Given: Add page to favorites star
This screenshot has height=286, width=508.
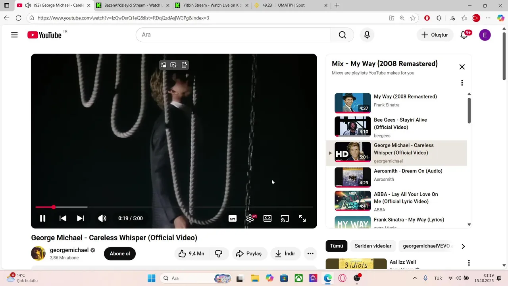Looking at the screenshot, I should click(413, 18).
